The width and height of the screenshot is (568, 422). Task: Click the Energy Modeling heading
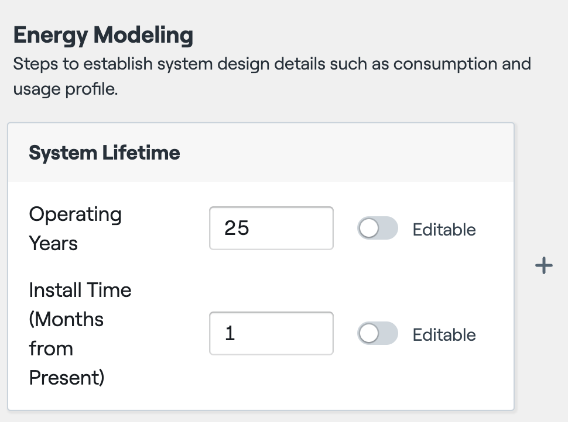coord(103,36)
